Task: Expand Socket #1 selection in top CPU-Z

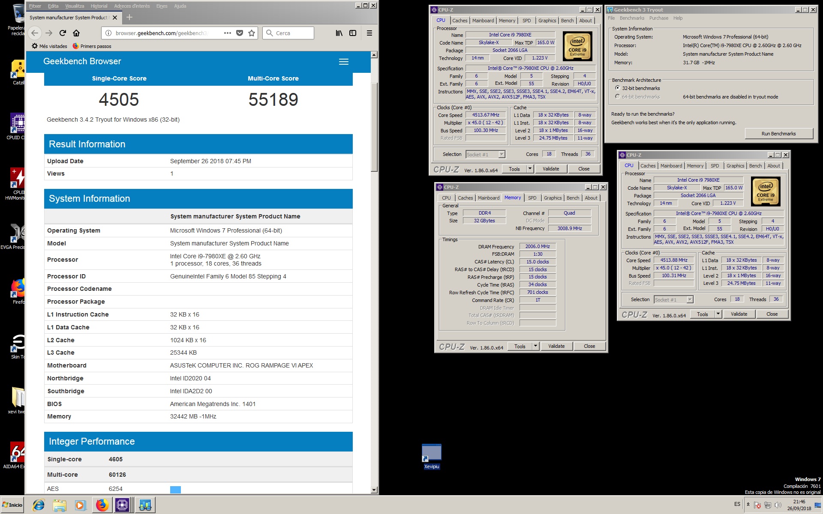Action: tap(502, 154)
